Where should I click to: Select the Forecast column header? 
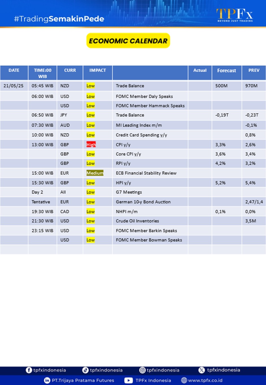226,71
